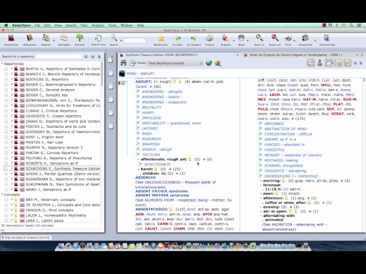
Task: Open the Analysis dropdown arrow
Action: [233, 41]
